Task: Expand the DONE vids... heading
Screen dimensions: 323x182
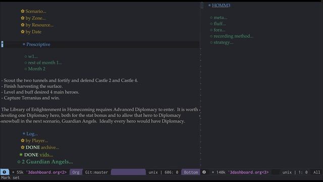Action: click(x=38, y=155)
